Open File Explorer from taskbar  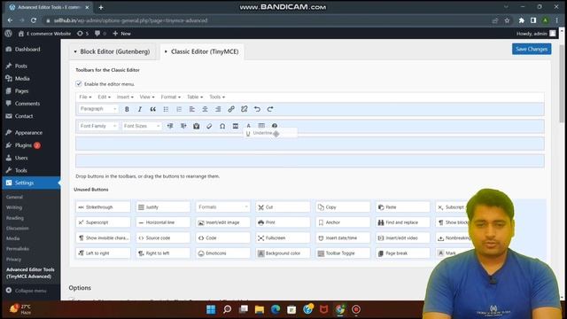pyautogui.click(x=260, y=309)
